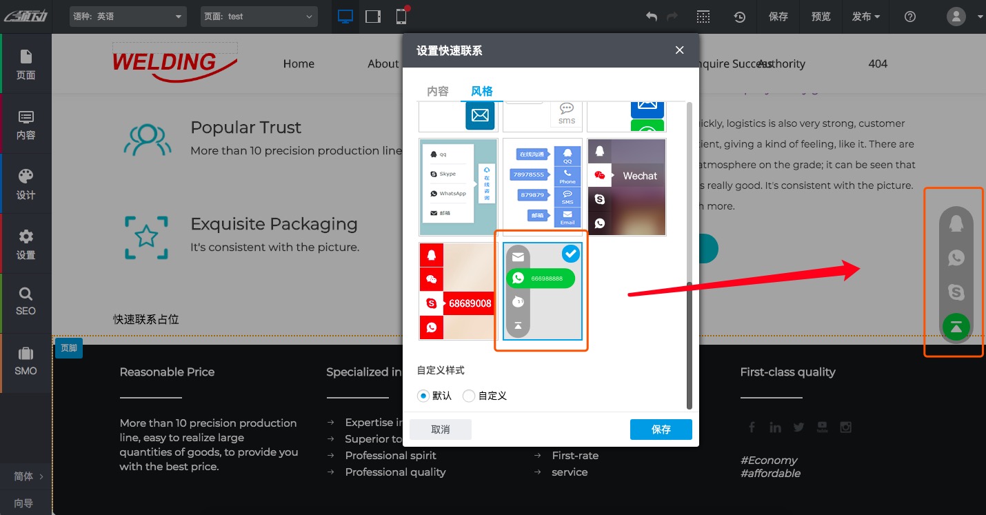Open 页面 test page dropdown
The image size is (986, 515).
(x=259, y=17)
